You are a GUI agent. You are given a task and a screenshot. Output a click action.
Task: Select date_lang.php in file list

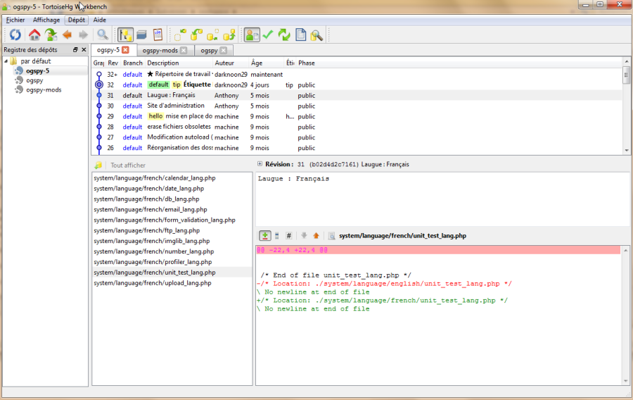pos(172,188)
